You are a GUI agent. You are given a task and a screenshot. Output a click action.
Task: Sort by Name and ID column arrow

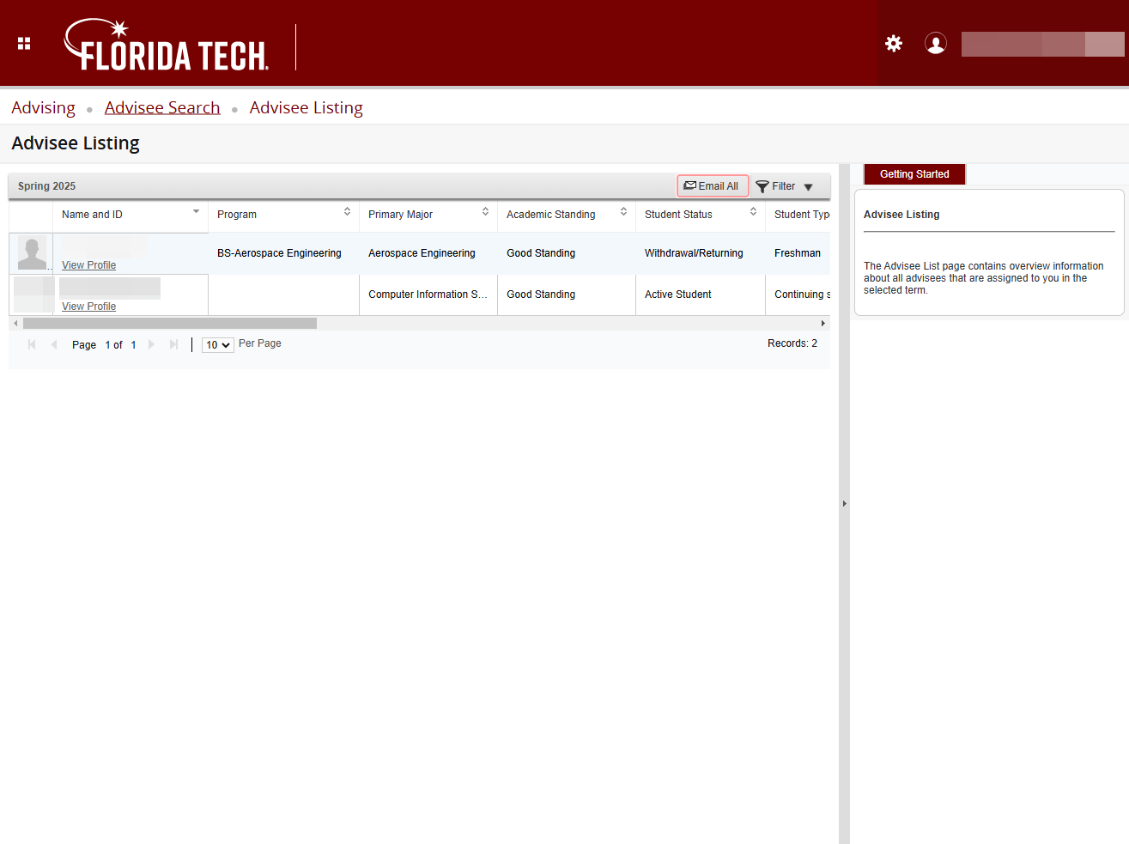point(196,211)
